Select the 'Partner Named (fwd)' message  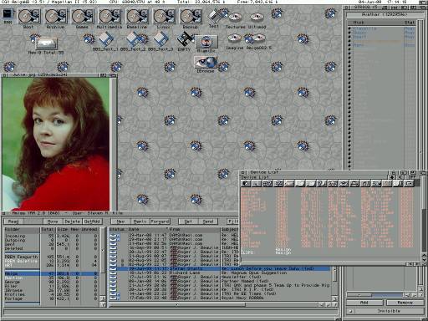point(220,281)
